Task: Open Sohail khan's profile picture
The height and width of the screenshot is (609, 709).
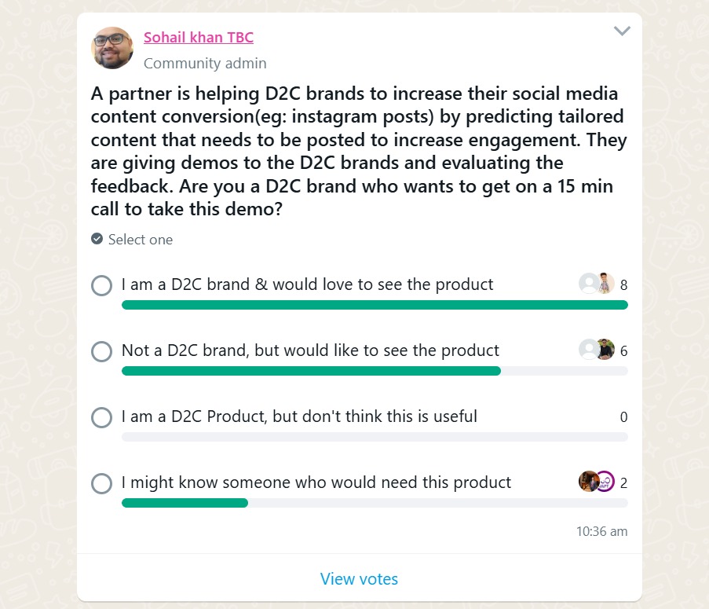Action: (x=112, y=48)
